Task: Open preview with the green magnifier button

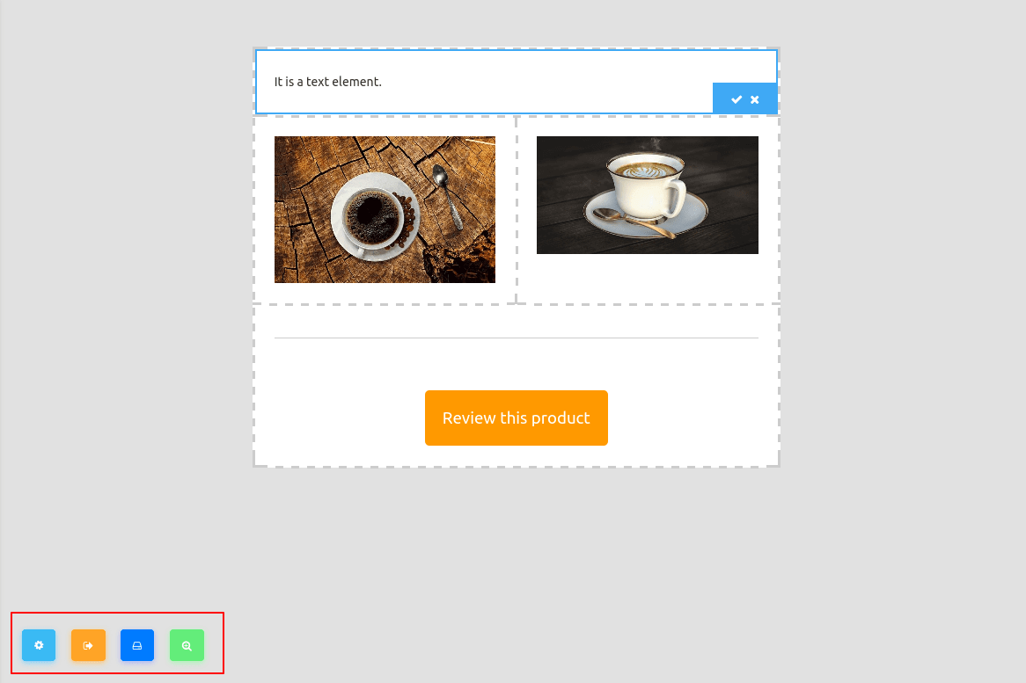Action: click(x=187, y=645)
